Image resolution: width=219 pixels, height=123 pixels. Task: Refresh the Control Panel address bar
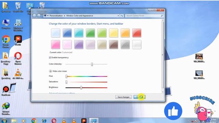click(122, 16)
